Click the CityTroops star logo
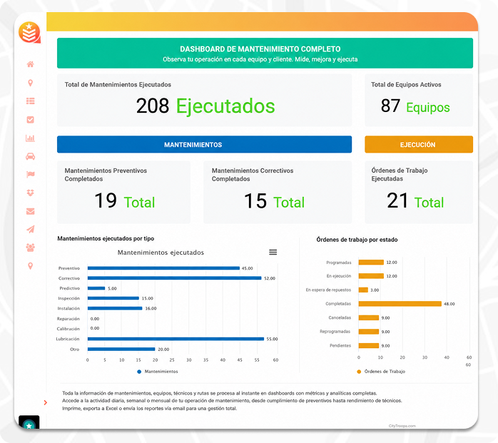 pyautogui.click(x=29, y=32)
